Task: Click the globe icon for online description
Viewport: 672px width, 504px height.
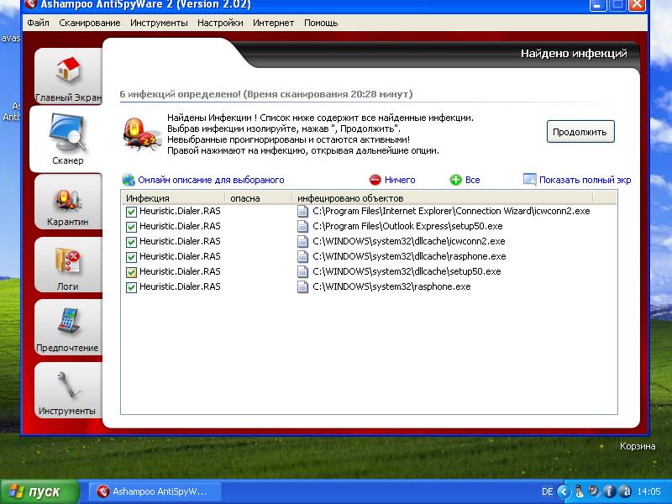Action: click(129, 180)
